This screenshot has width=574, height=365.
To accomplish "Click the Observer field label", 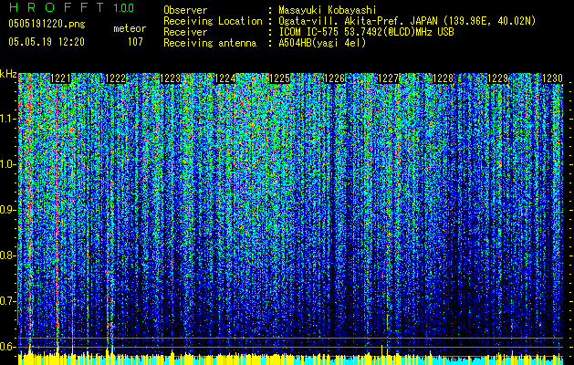I will [x=185, y=10].
